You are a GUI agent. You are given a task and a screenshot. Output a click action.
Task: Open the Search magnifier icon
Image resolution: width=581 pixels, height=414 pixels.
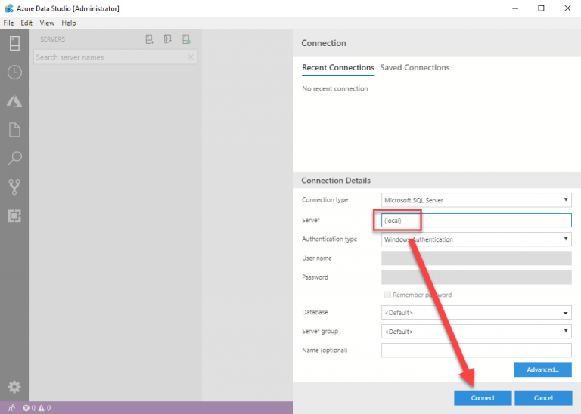14,159
